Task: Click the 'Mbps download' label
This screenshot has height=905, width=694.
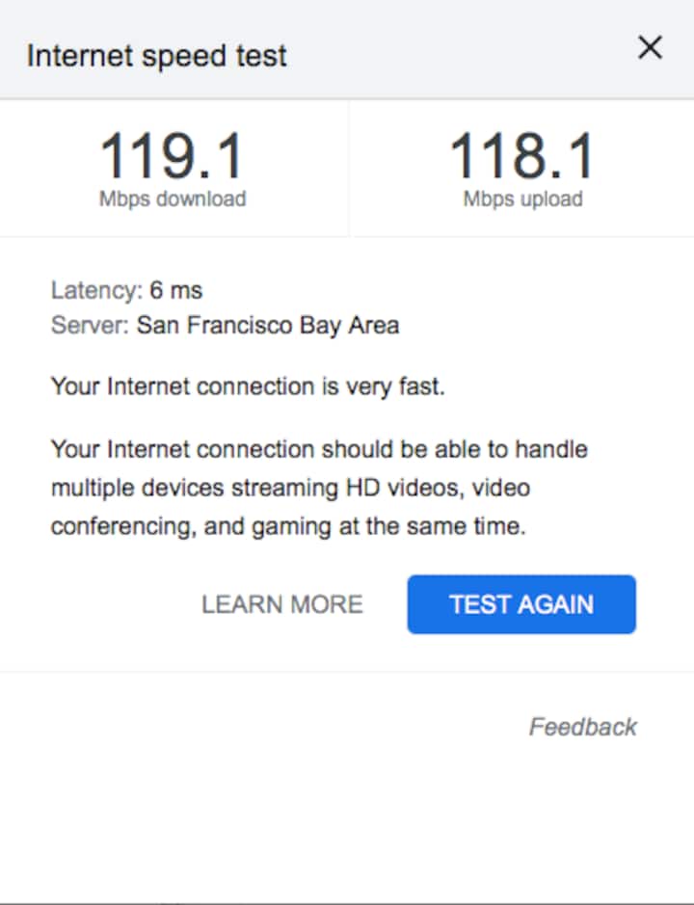Action: (x=173, y=200)
